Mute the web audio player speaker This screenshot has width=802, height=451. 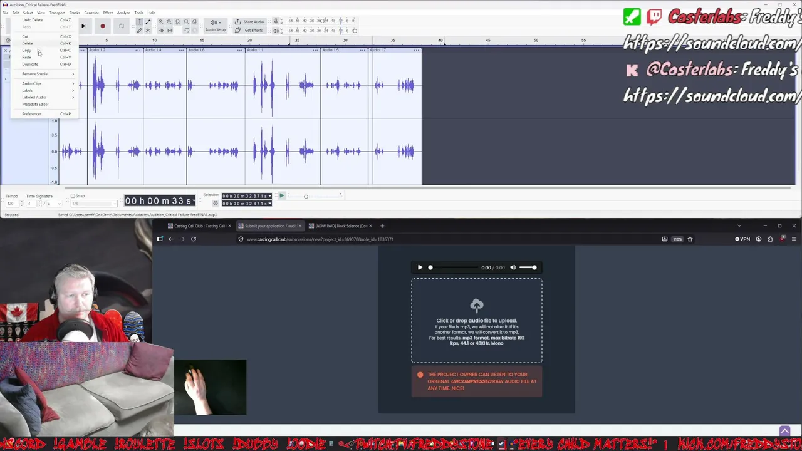click(x=513, y=267)
